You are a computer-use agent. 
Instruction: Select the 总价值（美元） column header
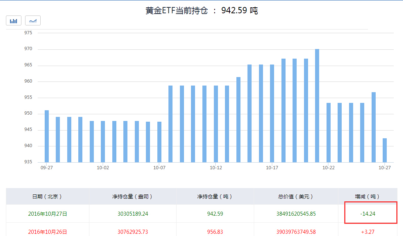[x=296, y=197]
